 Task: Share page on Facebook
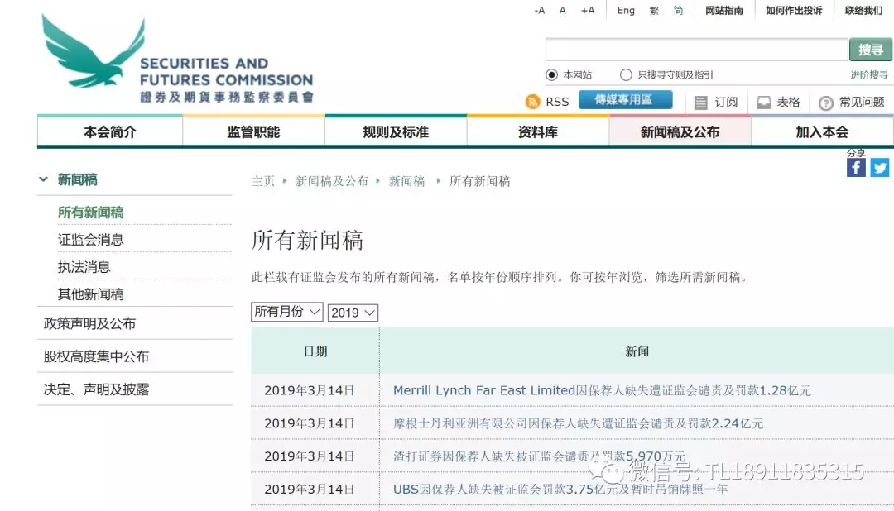coord(856,168)
